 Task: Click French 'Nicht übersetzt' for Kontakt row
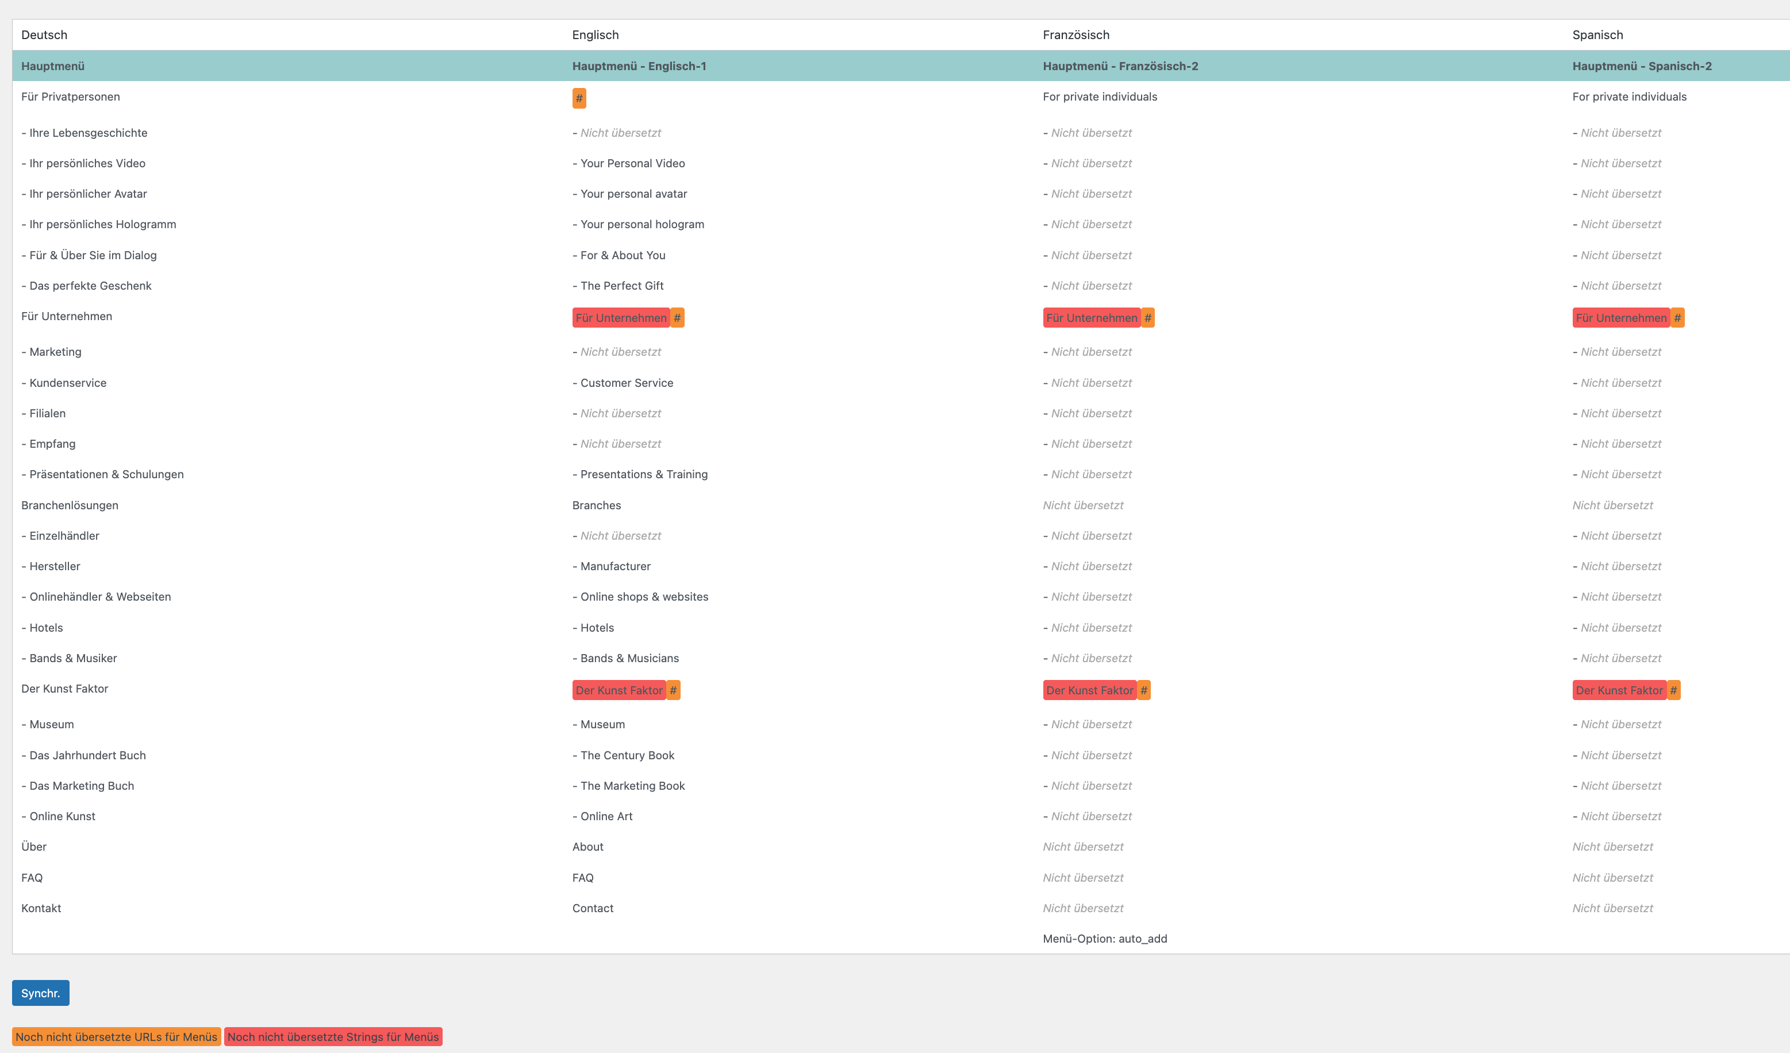tap(1083, 908)
